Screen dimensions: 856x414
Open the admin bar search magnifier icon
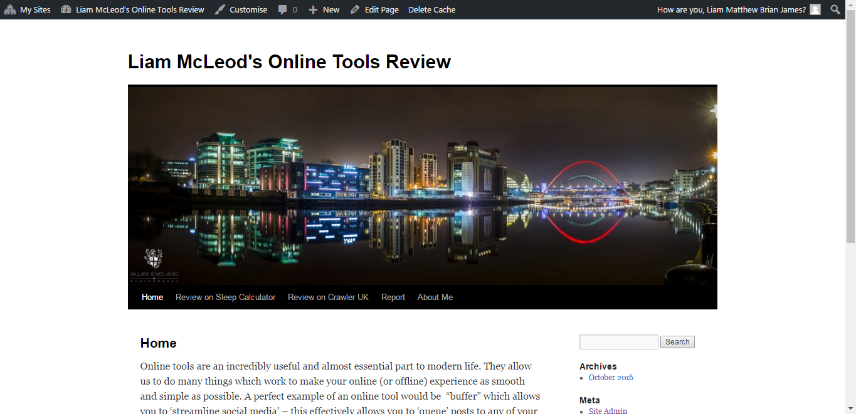point(835,9)
